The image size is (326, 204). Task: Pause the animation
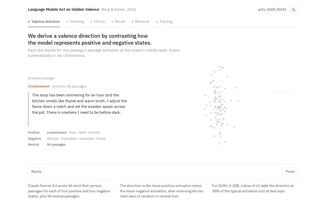click(290, 172)
